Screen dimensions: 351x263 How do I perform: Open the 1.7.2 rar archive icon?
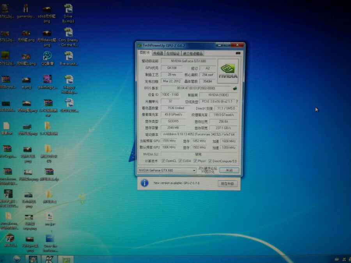coord(48,108)
